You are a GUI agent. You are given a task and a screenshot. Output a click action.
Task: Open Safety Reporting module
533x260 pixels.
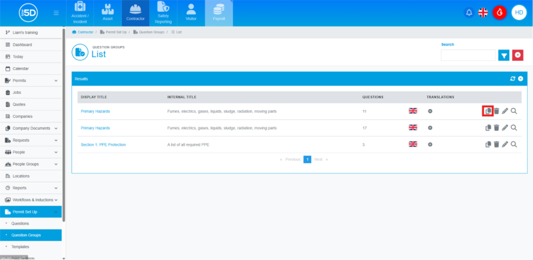pyautogui.click(x=163, y=13)
